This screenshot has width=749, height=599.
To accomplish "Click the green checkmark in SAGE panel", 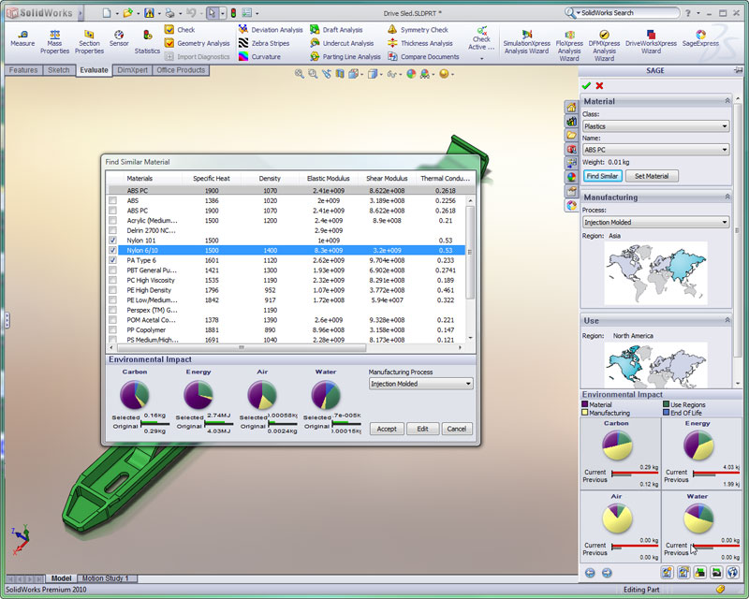I will 586,85.
